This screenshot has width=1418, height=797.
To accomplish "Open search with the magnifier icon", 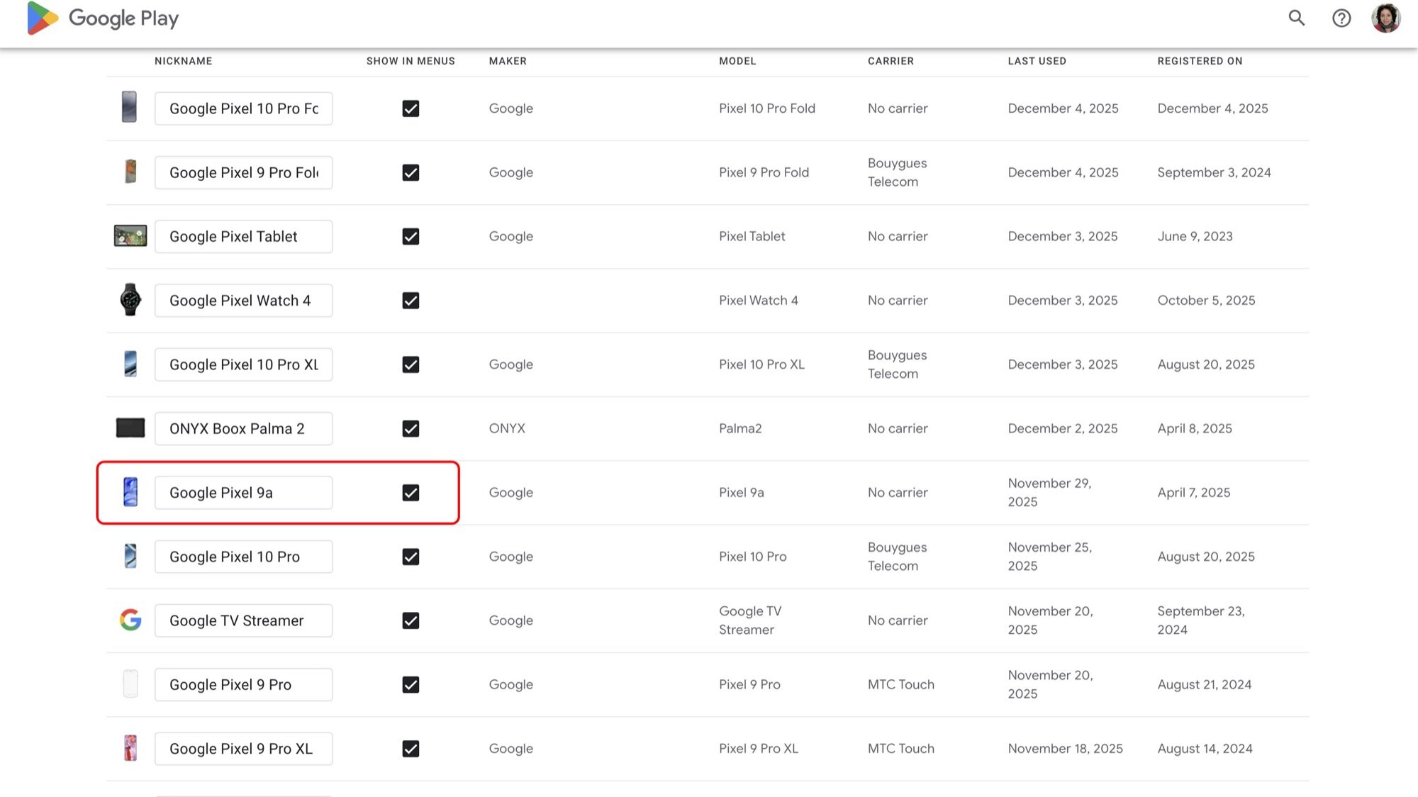I will 1296,18.
